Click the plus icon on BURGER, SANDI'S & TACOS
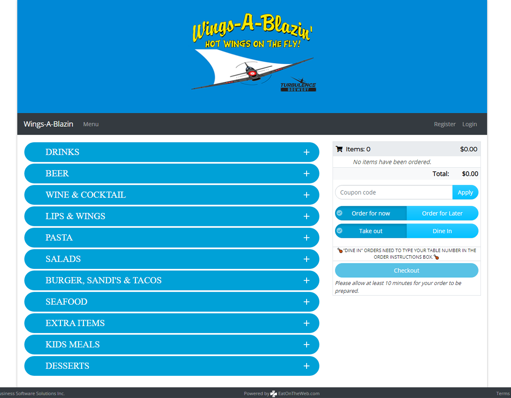 pos(307,281)
